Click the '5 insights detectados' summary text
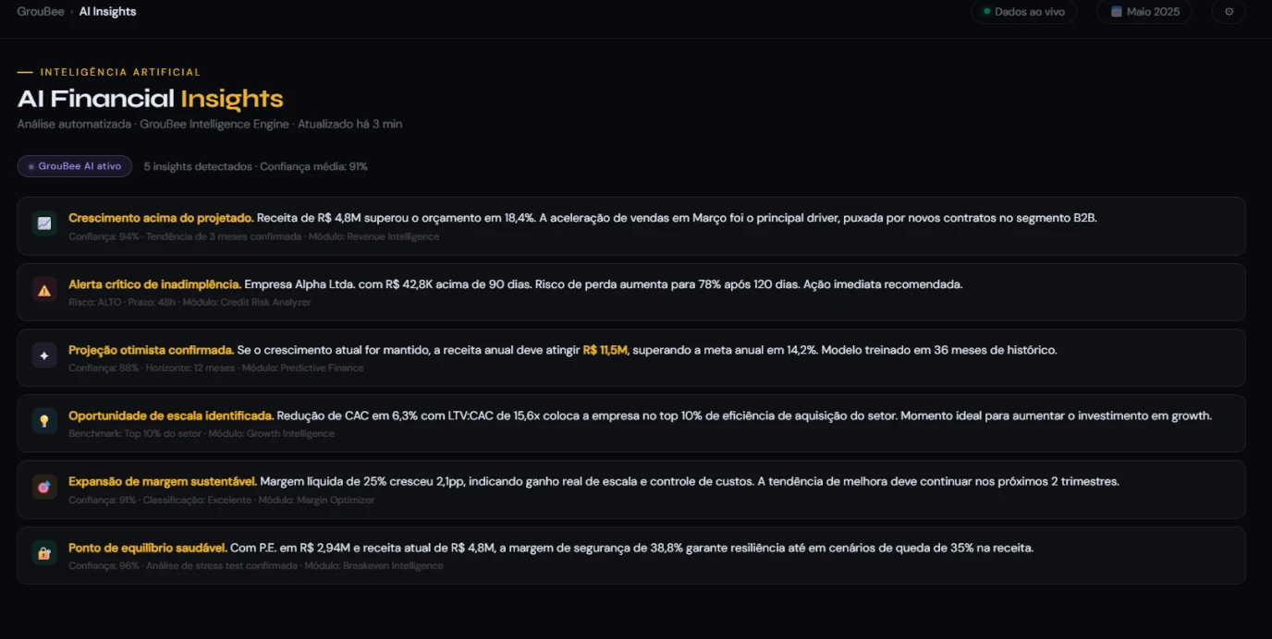 (198, 167)
